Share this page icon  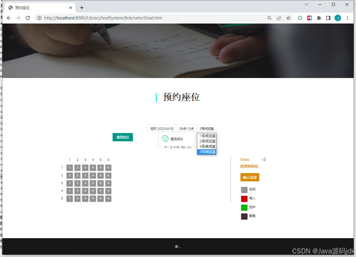coord(279,18)
